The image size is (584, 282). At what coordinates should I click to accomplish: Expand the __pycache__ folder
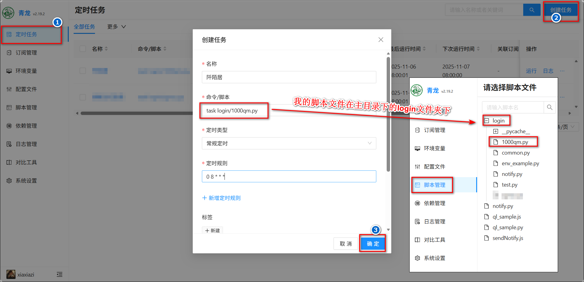[496, 131]
